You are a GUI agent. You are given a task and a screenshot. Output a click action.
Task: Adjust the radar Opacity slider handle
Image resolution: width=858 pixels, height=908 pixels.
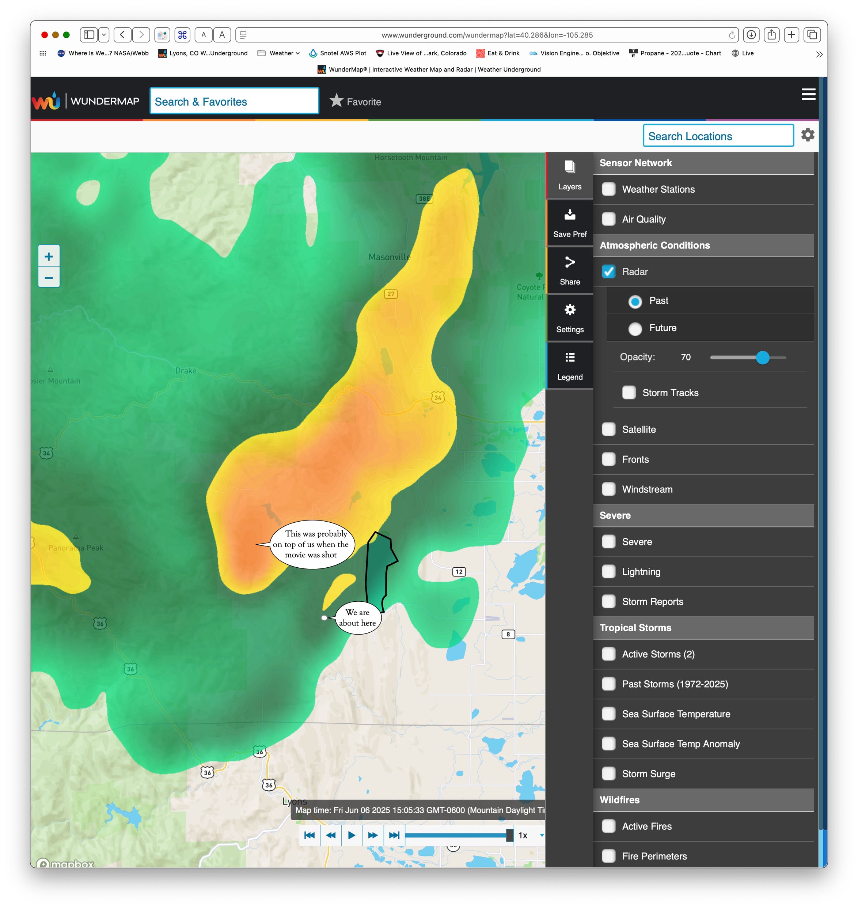pos(762,357)
